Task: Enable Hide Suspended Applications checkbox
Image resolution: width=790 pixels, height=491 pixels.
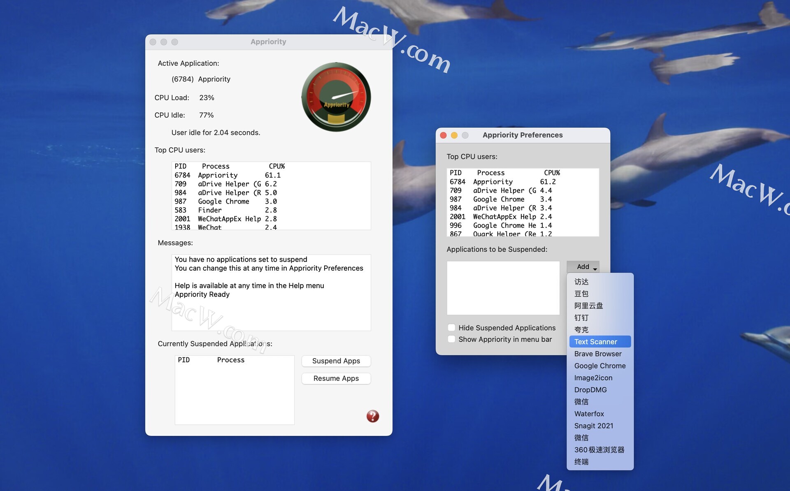Action: click(x=451, y=328)
